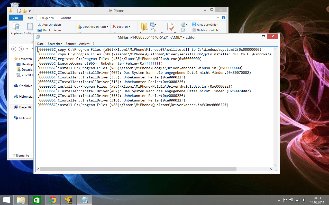
Task: Click the Editor scroll right arrow
Action: 271,169
